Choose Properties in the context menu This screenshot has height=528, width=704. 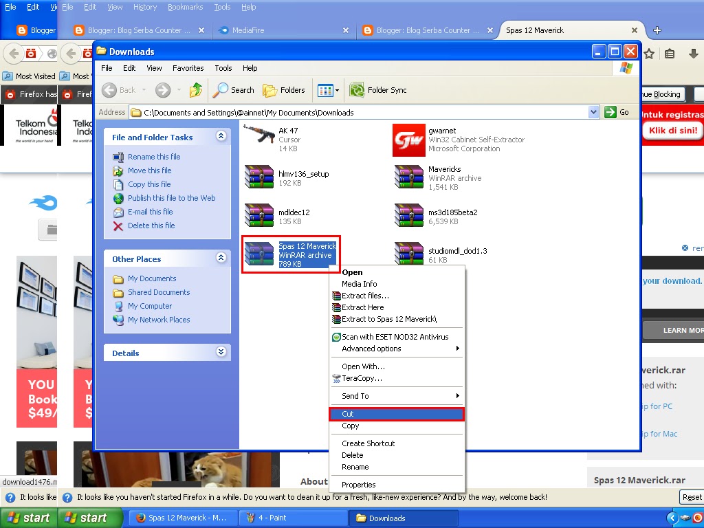397,485
